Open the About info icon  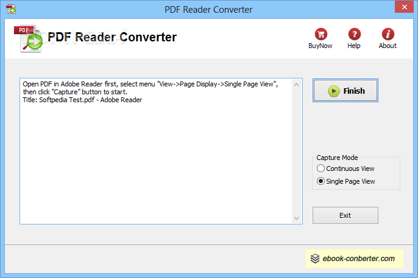[x=388, y=34]
